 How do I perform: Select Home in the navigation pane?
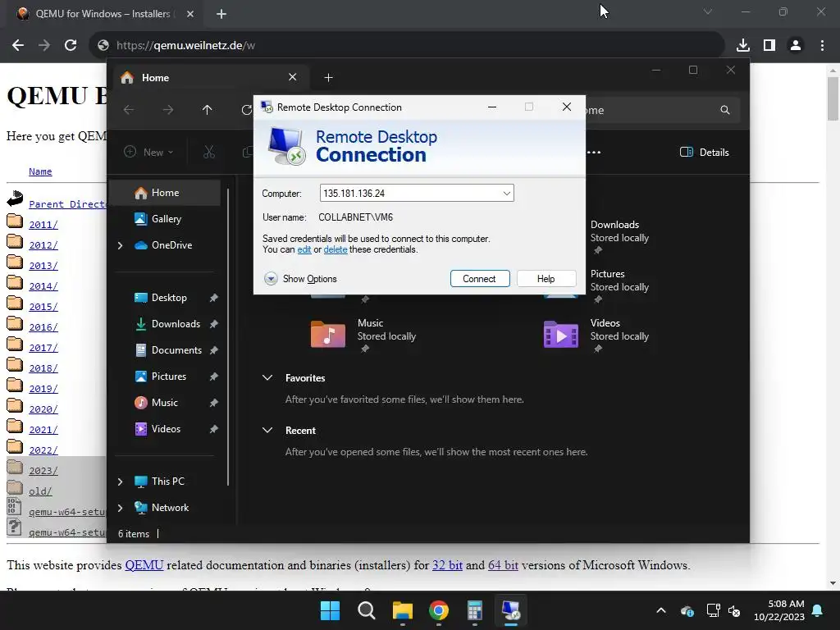165,192
